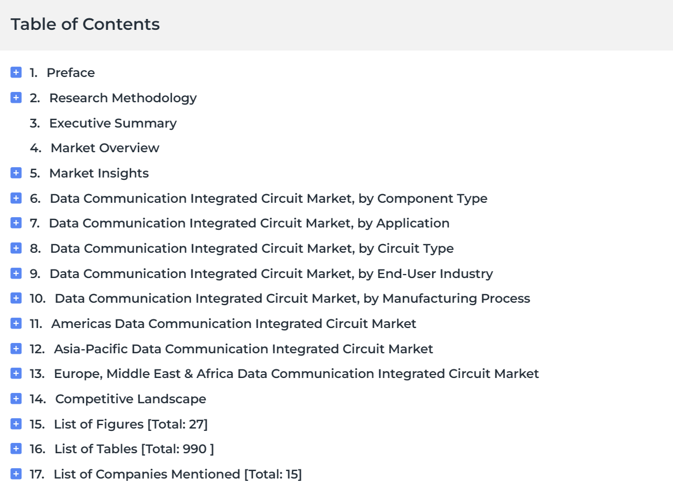This screenshot has height=490, width=673.
Task: Click plus icon beside Americas market entry
Action: (x=16, y=323)
